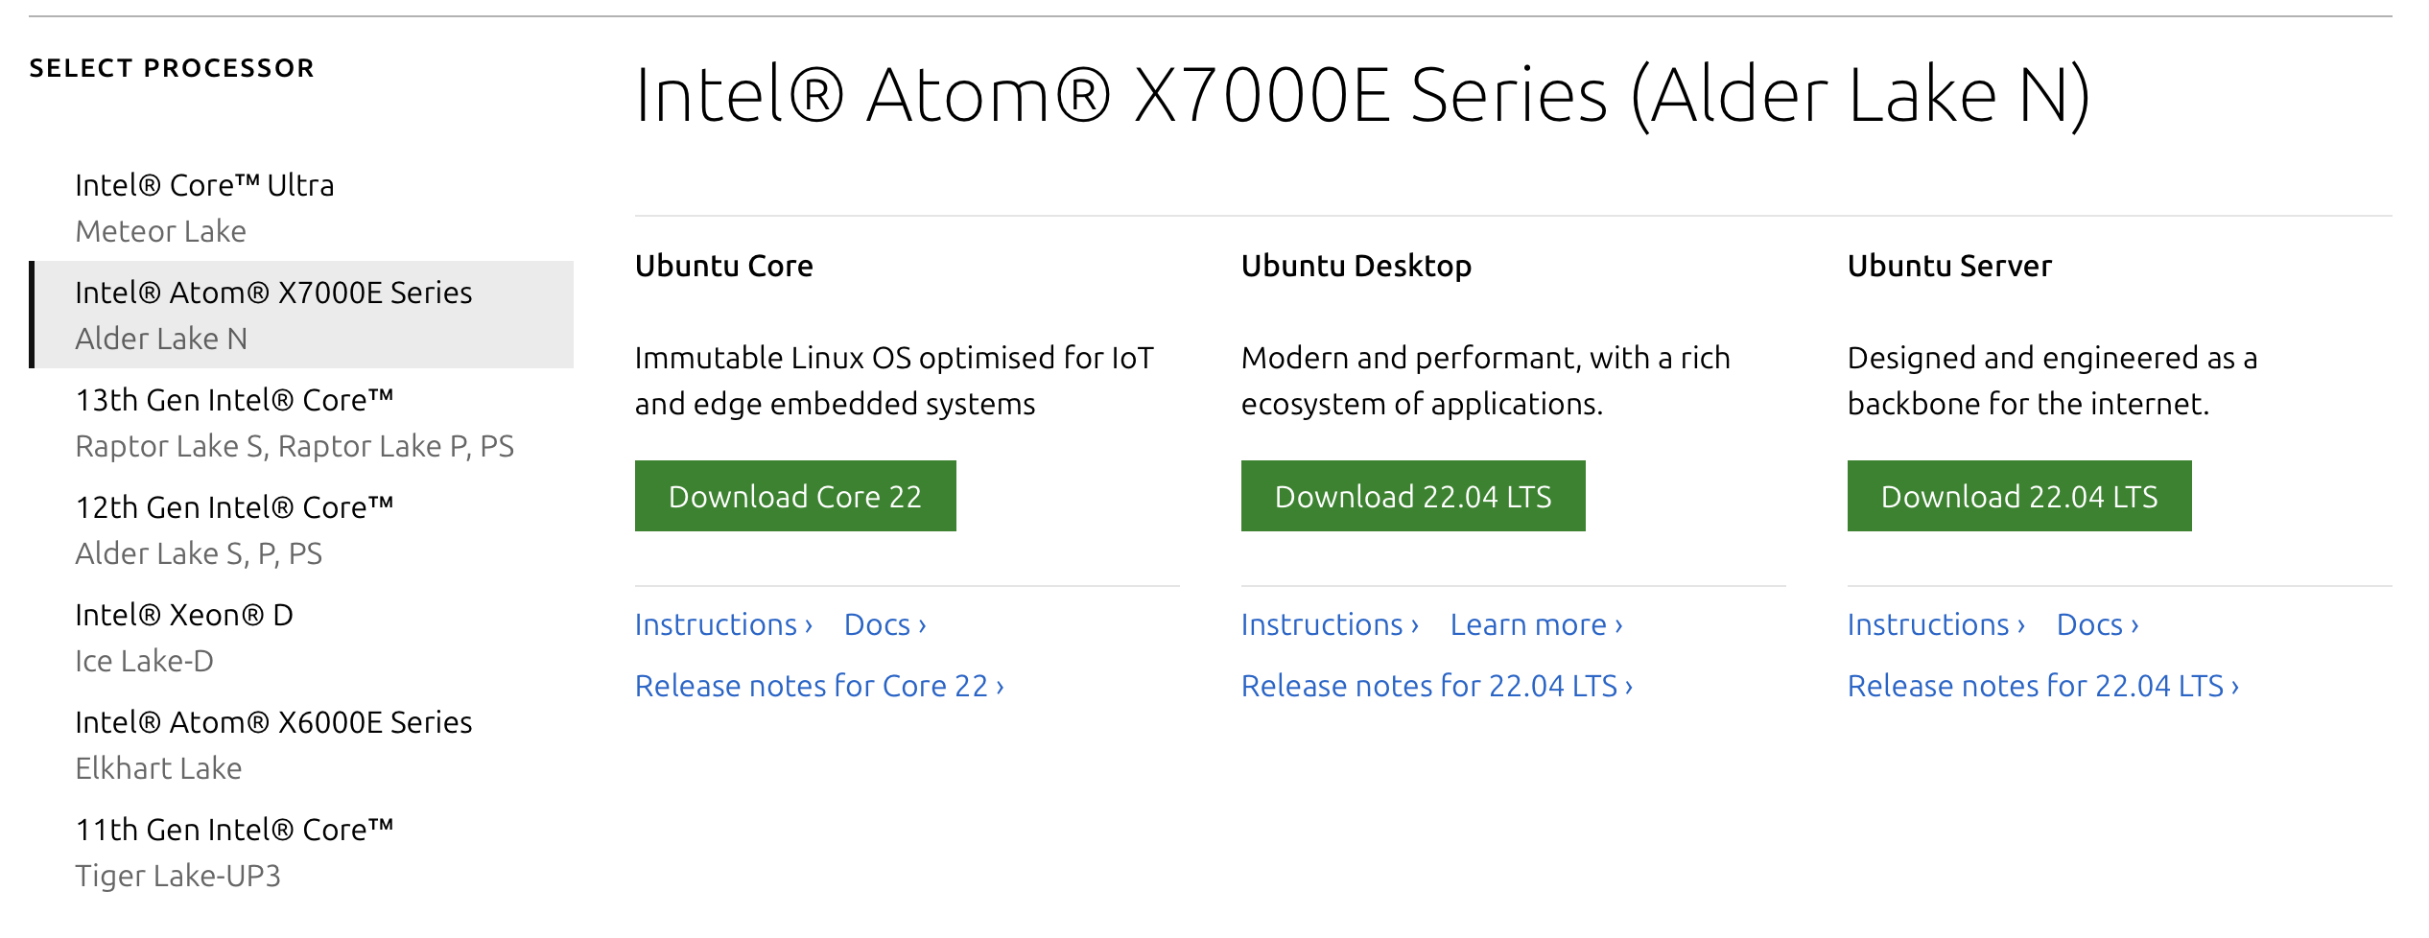
Task: Click the Intel Atom X7000E Series heading
Action: pos(1362,95)
